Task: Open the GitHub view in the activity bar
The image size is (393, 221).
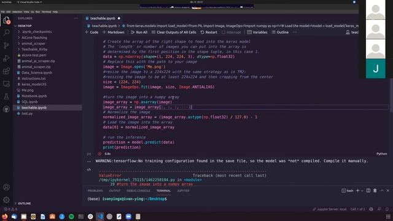Action: [x=7, y=109]
